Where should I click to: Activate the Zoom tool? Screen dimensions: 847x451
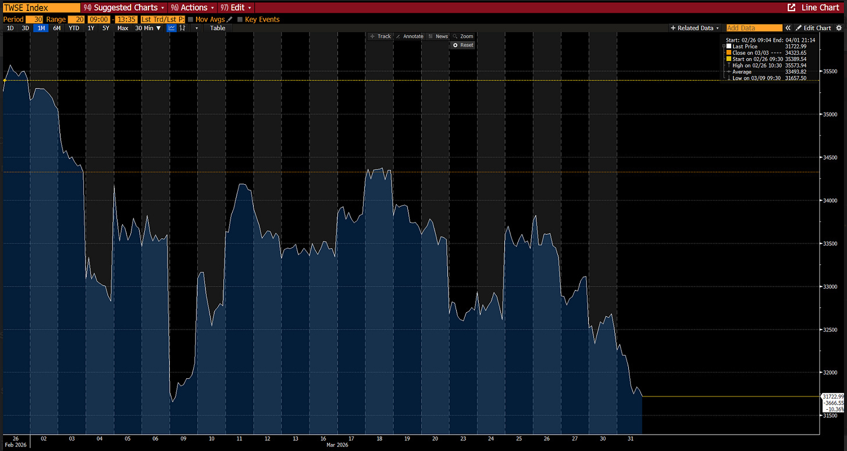coord(463,36)
